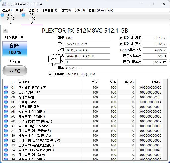Click status orb for attribute 01
170x163 pixels.
click(6, 87)
